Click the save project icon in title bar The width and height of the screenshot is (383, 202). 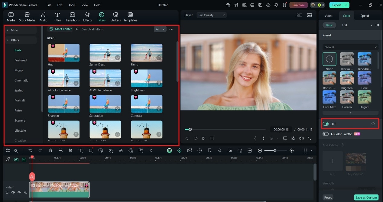(260, 5)
